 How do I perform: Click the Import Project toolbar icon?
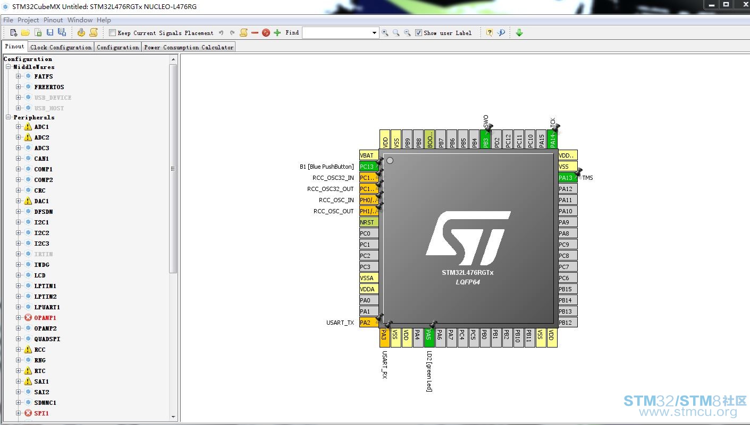tap(38, 33)
